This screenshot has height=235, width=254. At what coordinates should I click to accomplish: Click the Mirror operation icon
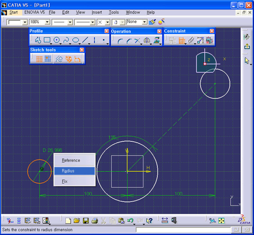click(x=147, y=40)
